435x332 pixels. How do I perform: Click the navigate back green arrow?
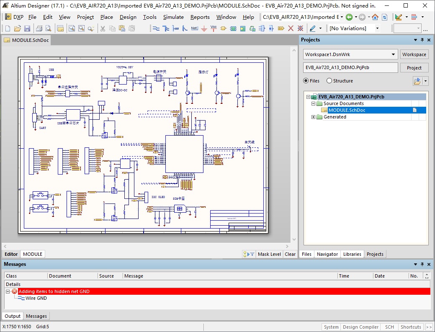[x=349, y=17]
